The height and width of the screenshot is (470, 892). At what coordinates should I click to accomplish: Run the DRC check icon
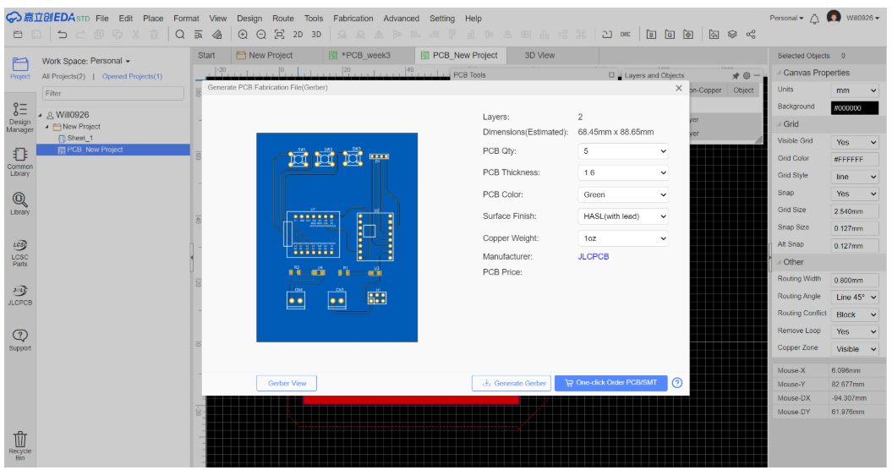[x=625, y=35]
